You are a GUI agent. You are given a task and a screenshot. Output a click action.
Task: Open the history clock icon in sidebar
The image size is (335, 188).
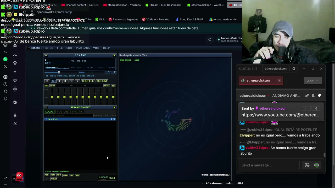pos(5,84)
